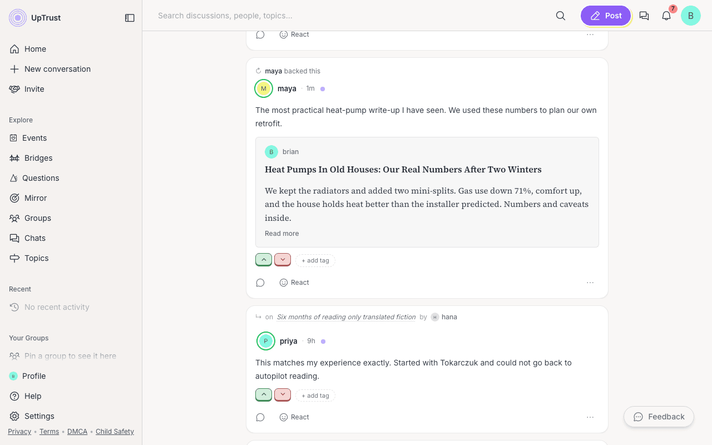Click the comment icon on priya's post
The image size is (712, 445).
pos(260,417)
